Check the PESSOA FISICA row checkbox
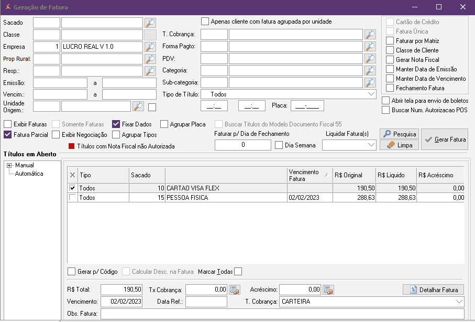Viewport: 475px width, 322px height. point(73,198)
